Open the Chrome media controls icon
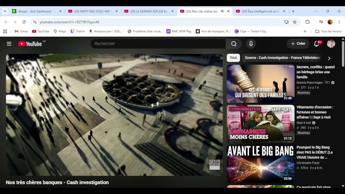The image size is (345, 194). pos(321,22)
